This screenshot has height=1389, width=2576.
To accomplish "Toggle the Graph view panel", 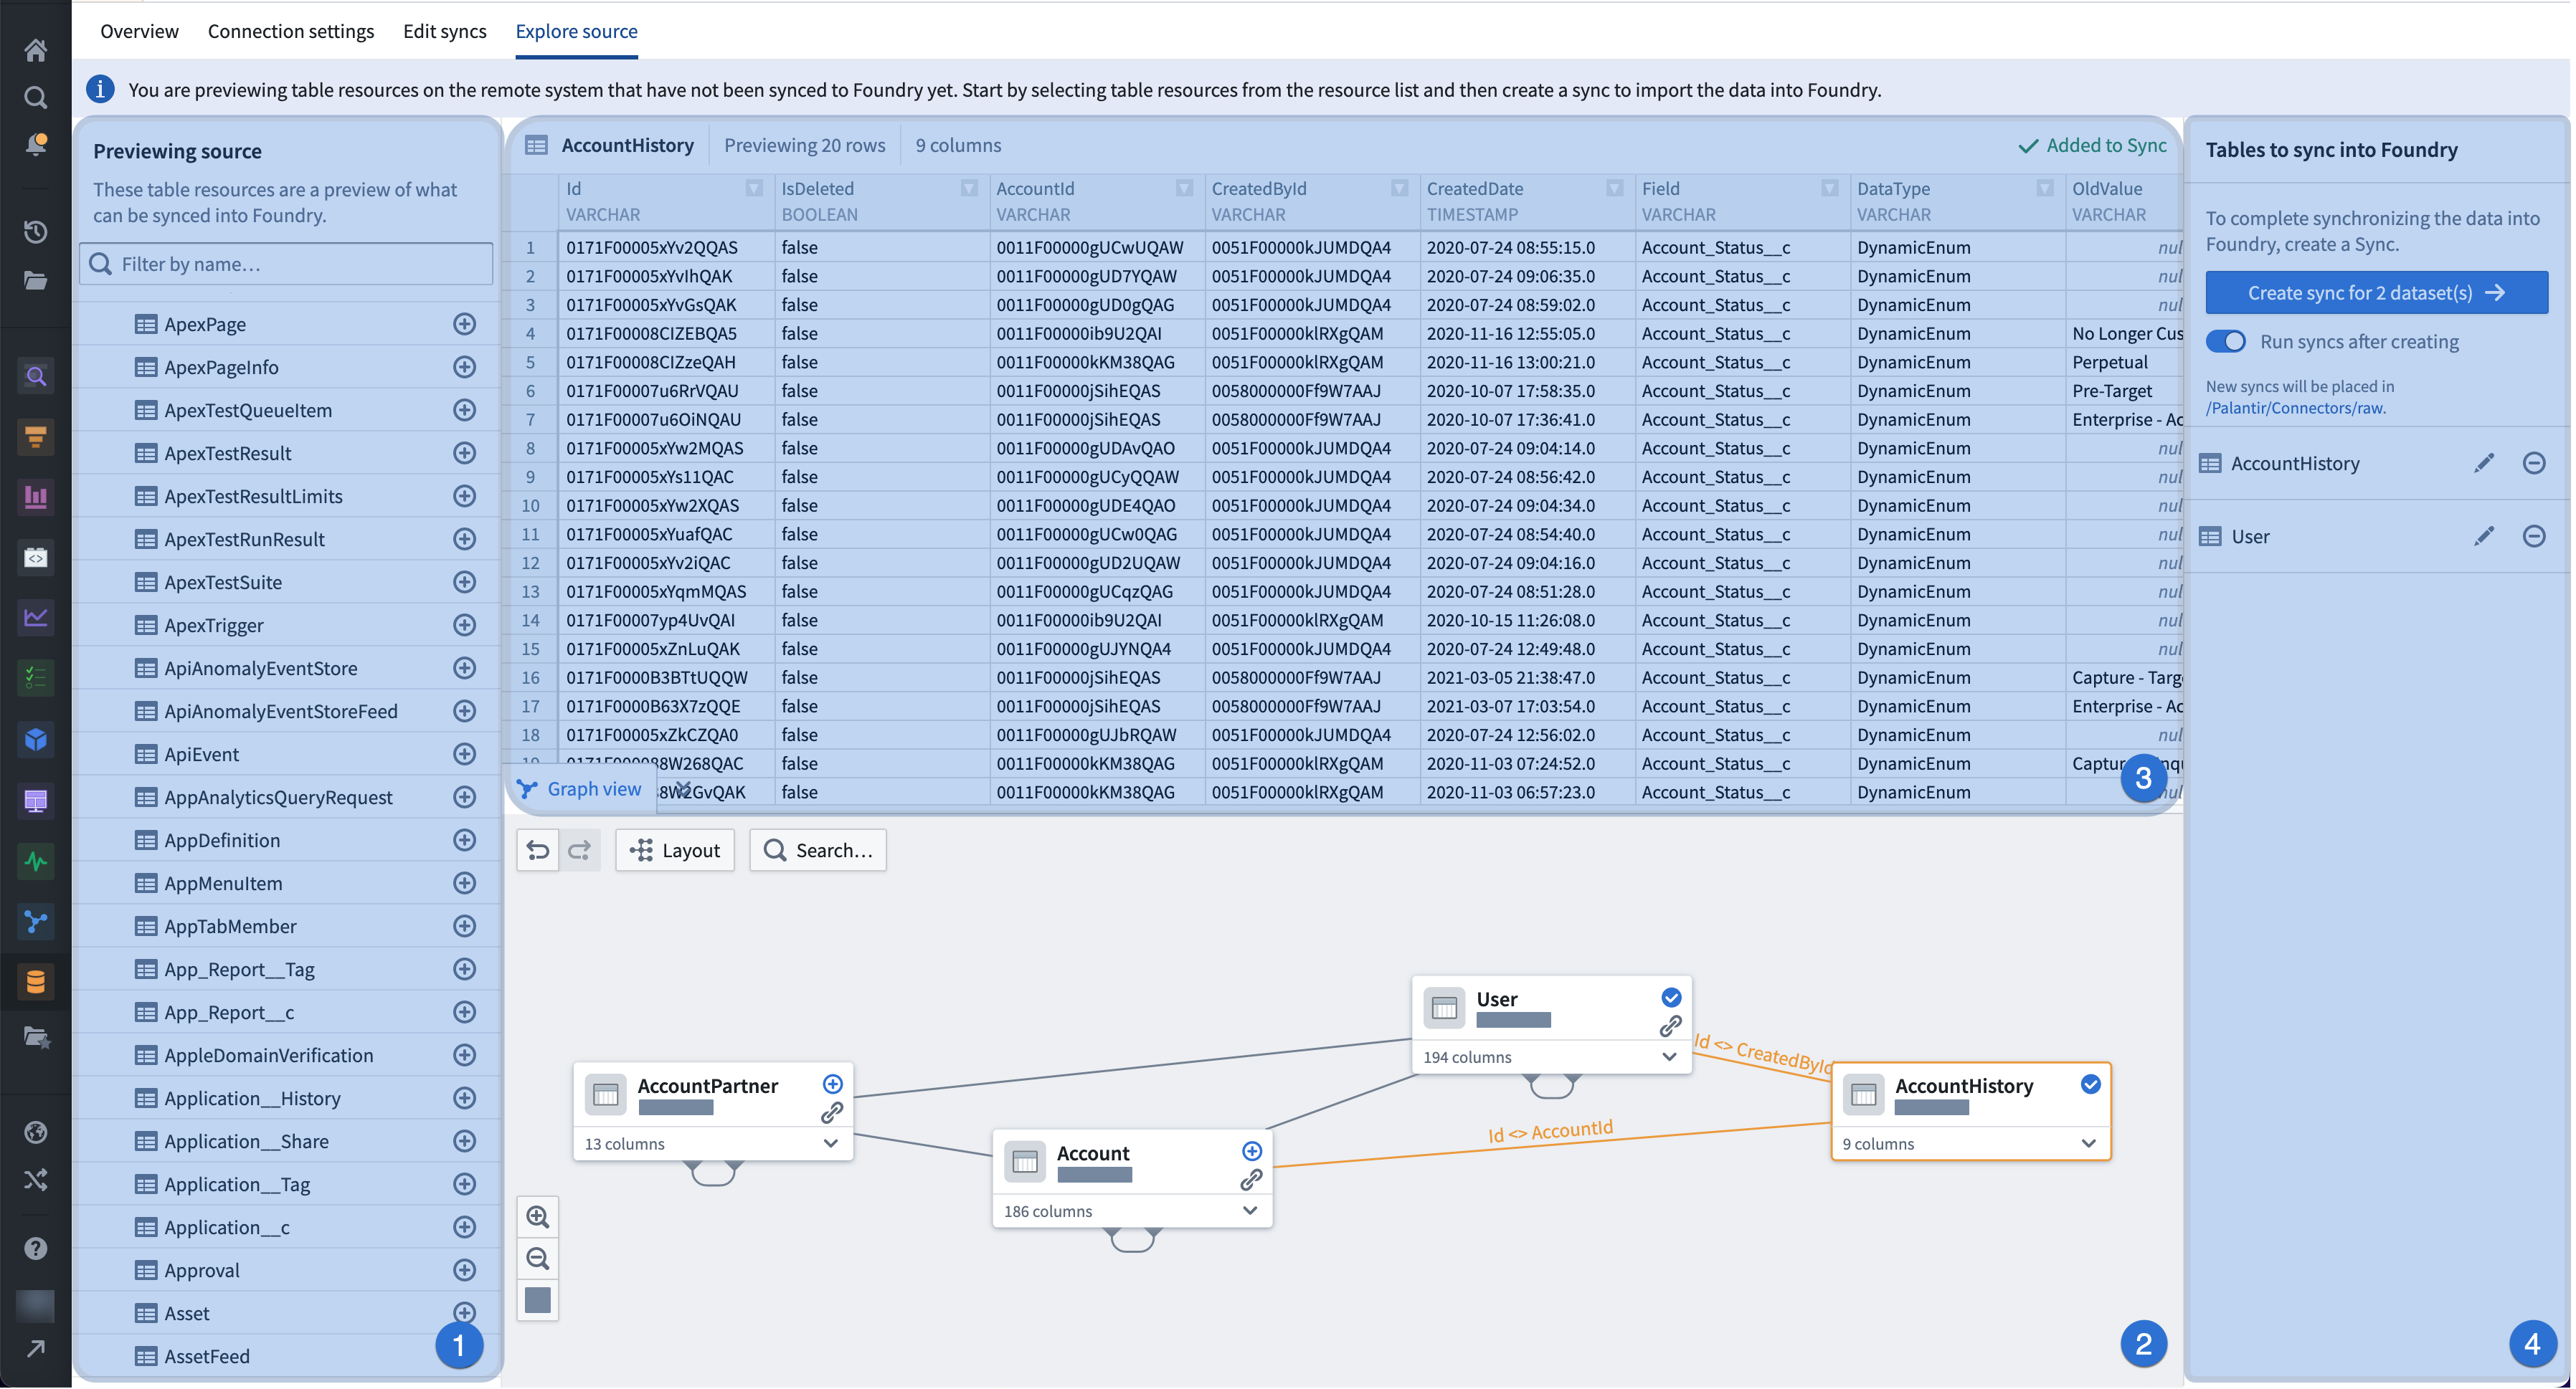I will (x=581, y=788).
